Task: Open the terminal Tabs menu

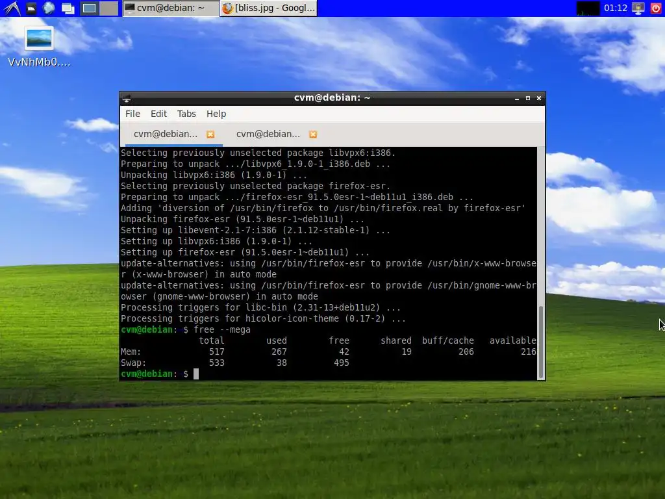Action: [186, 114]
